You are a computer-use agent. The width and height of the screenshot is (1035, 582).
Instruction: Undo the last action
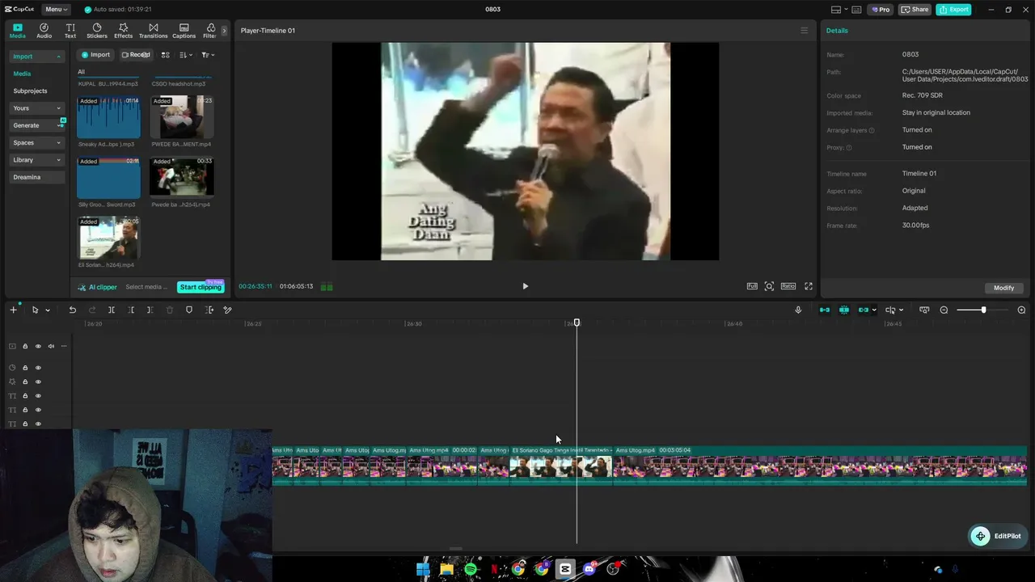click(72, 310)
